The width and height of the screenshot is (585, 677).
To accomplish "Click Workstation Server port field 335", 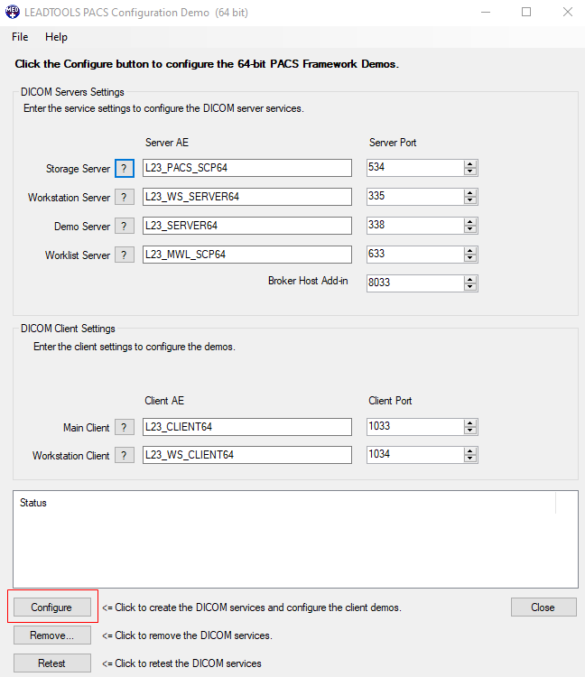I will pos(415,197).
